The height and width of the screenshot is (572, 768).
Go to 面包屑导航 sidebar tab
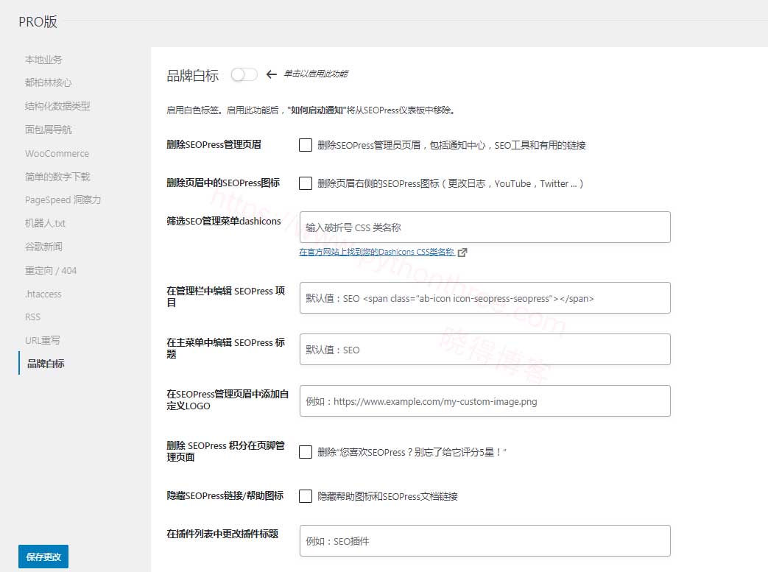point(48,130)
